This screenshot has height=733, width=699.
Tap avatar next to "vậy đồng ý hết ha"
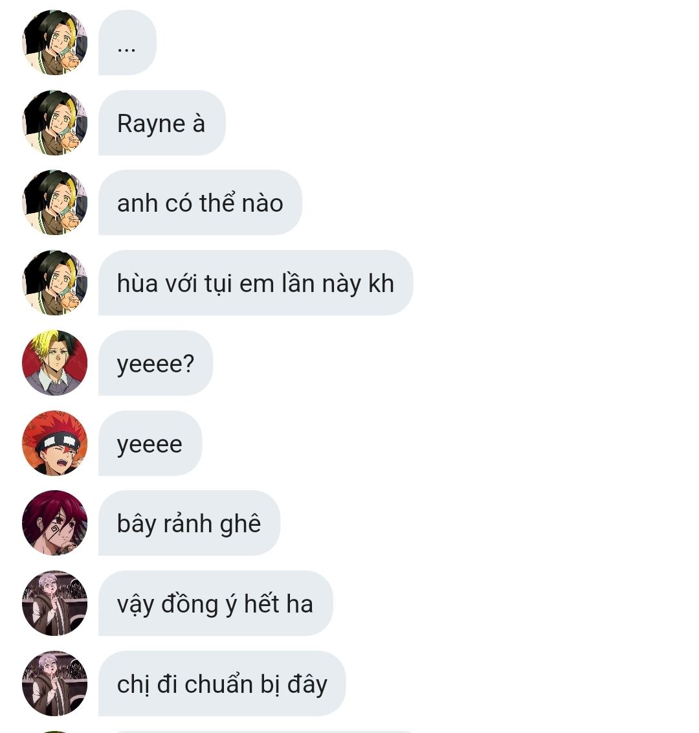(54, 603)
